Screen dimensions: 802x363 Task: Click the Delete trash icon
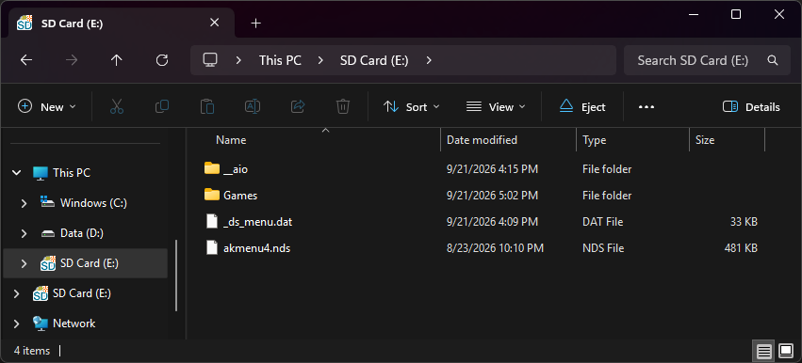pyautogui.click(x=343, y=106)
